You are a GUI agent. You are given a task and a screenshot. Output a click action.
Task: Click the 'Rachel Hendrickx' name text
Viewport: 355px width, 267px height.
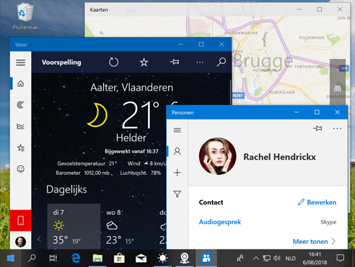280,157
